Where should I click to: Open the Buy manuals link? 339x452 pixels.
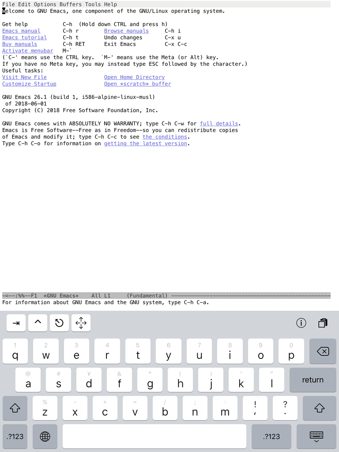tap(19, 44)
